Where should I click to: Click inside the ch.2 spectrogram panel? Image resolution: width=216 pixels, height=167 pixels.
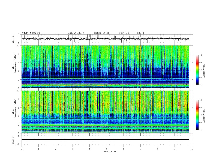coord(105,112)
